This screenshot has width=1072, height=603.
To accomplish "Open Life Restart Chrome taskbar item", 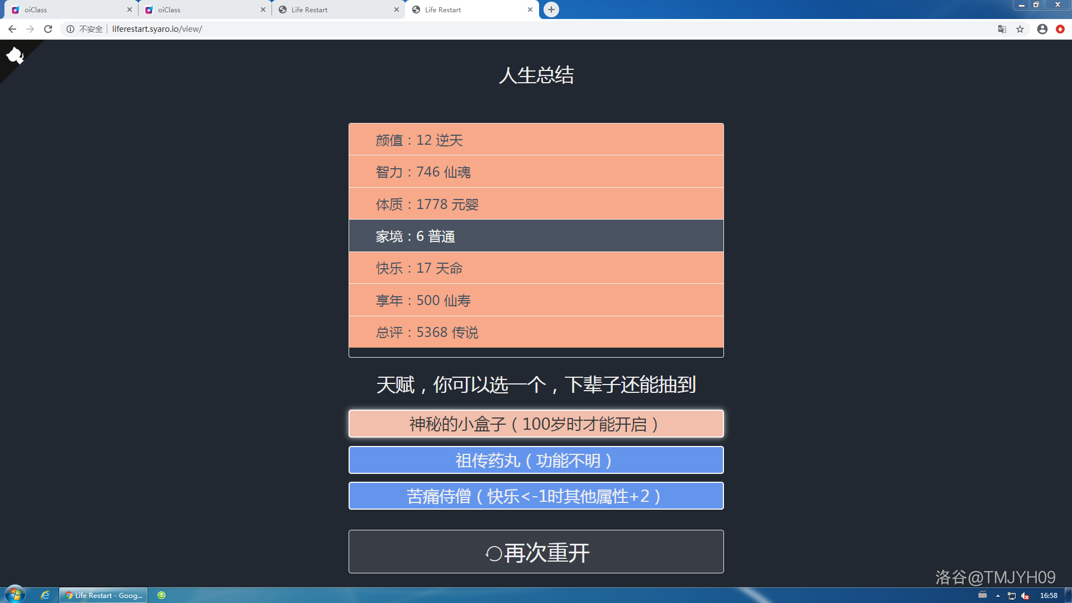I will click(x=103, y=595).
